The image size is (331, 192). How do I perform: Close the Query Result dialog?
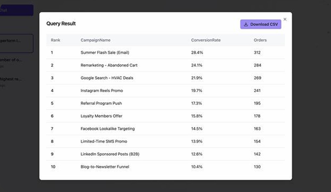click(x=285, y=19)
